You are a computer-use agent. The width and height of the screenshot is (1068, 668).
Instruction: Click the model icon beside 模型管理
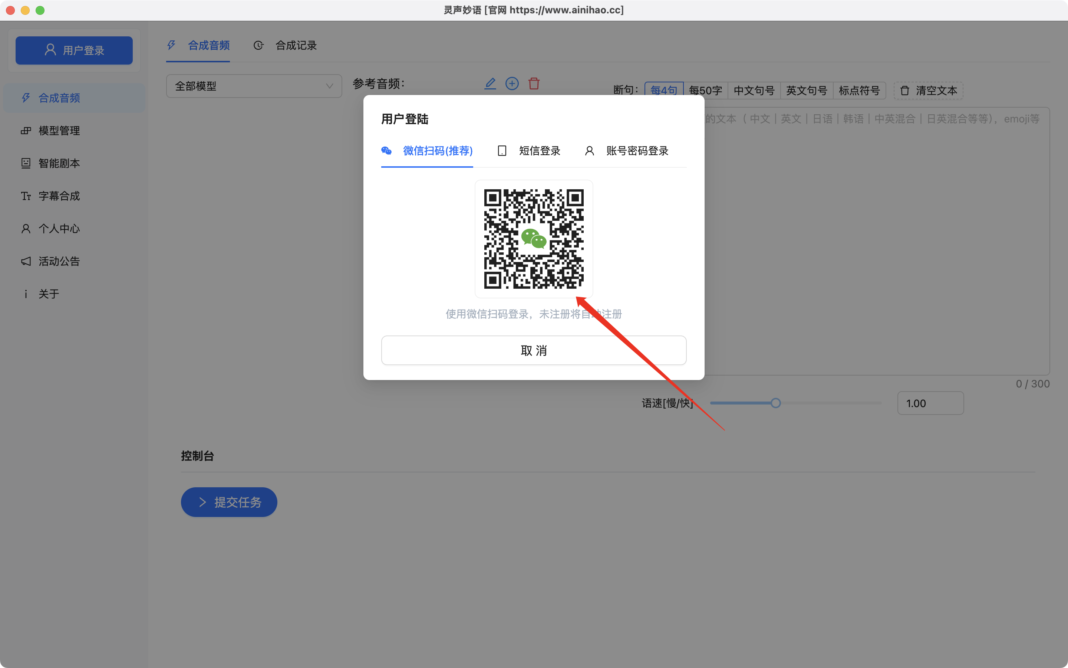[x=26, y=131]
